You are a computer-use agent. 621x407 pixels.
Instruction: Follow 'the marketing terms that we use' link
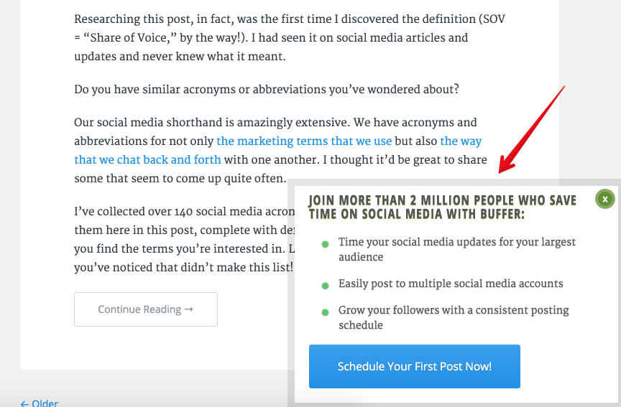tap(304, 141)
